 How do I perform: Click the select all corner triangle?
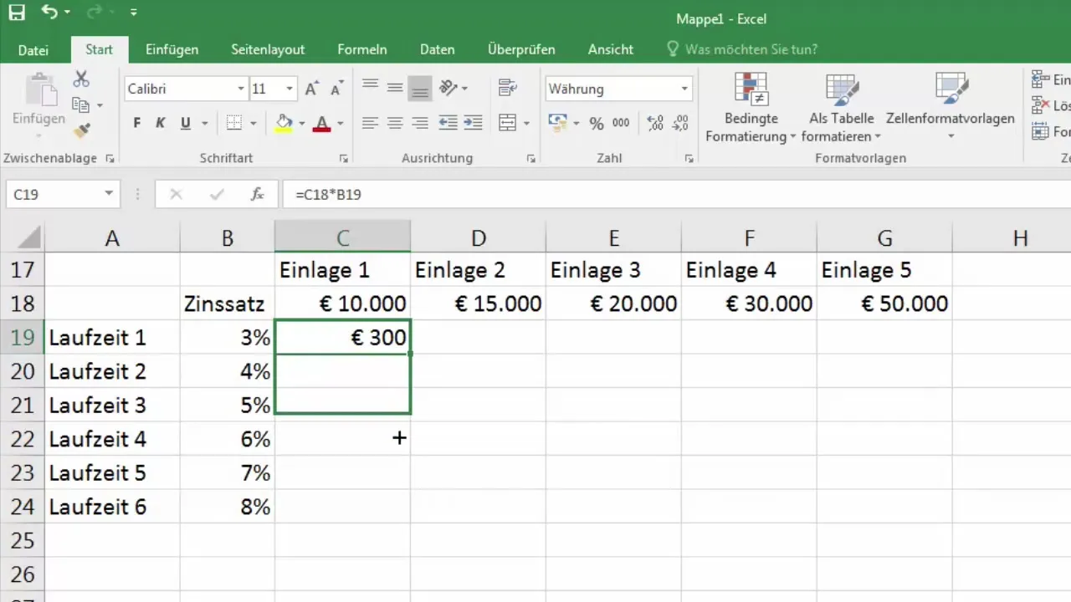click(x=28, y=238)
